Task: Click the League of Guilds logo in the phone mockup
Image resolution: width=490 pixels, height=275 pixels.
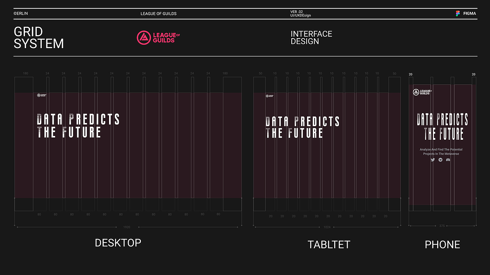Action: pyautogui.click(x=422, y=92)
